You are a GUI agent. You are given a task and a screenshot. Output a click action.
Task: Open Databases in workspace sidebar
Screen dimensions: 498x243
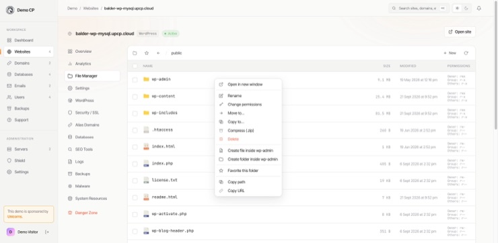pyautogui.click(x=28, y=75)
